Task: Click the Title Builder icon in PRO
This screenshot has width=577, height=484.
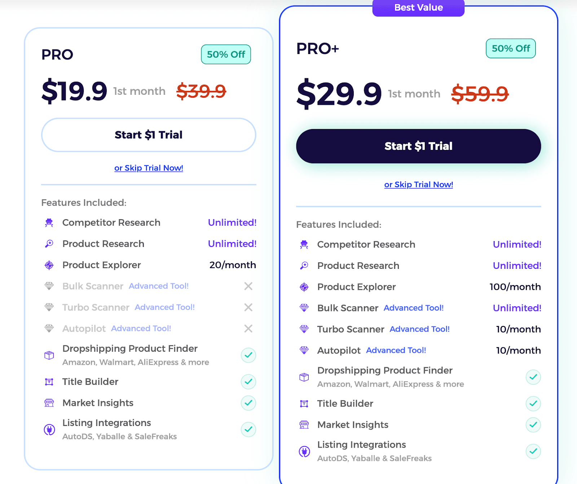Action: pyautogui.click(x=49, y=382)
